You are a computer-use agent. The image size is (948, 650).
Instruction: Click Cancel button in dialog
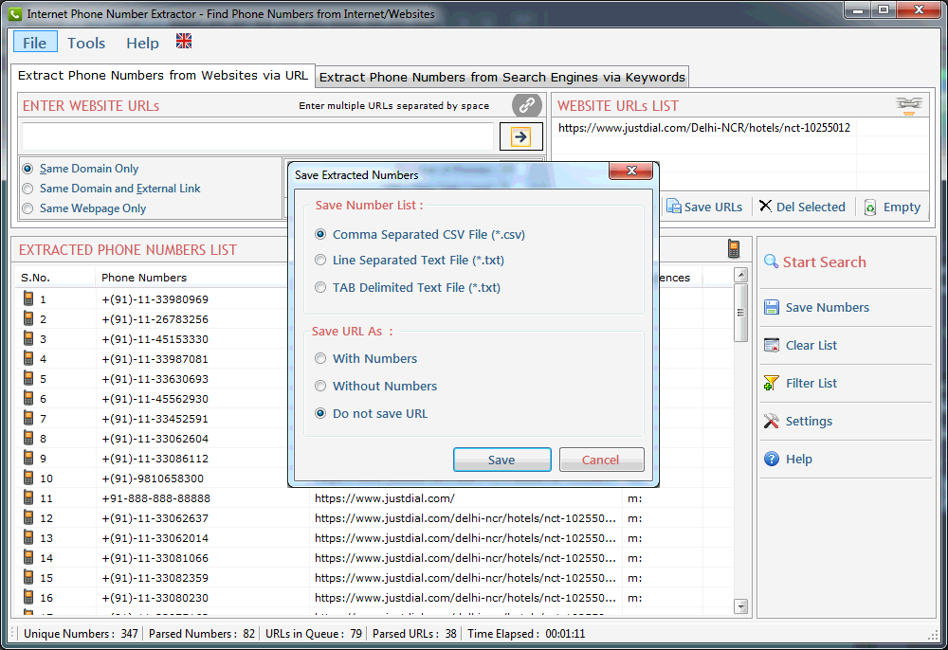tap(601, 460)
